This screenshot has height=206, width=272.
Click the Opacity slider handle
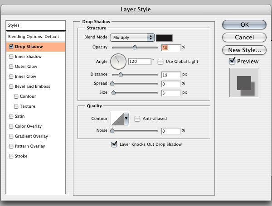coord(135,47)
